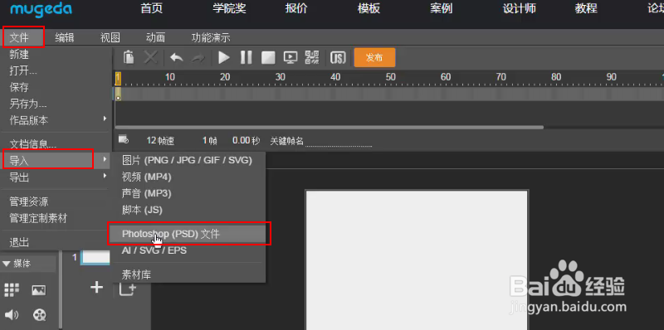
Task: Play the animation
Action: [x=224, y=57]
